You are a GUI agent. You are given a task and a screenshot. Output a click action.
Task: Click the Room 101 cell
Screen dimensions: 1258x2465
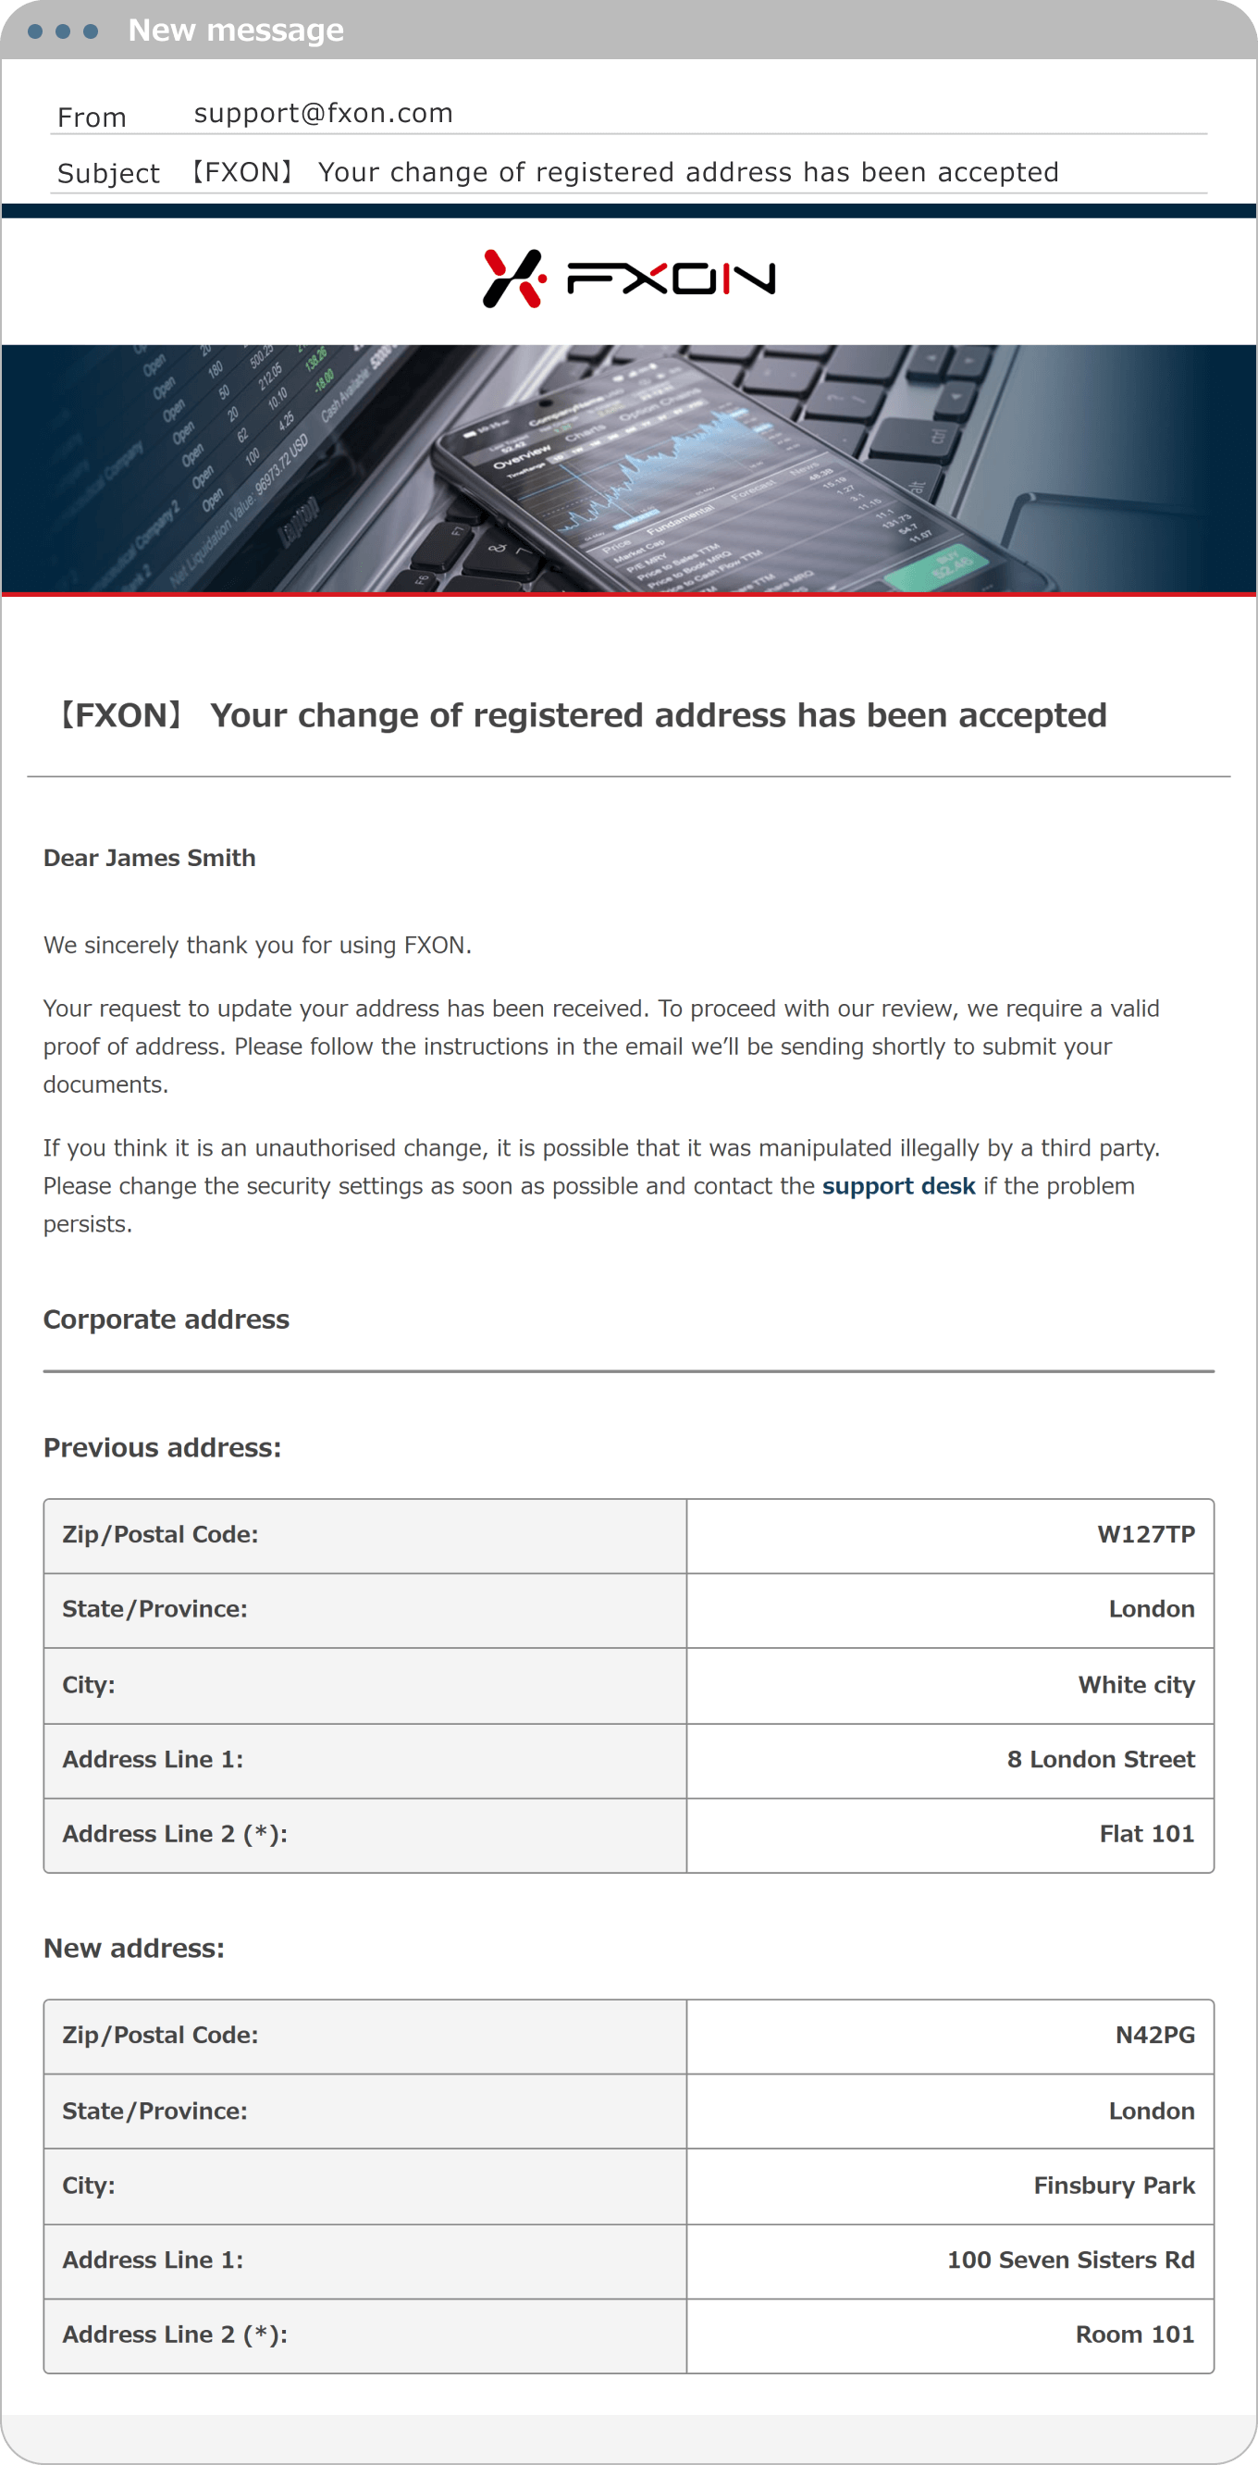[x=1134, y=2334]
